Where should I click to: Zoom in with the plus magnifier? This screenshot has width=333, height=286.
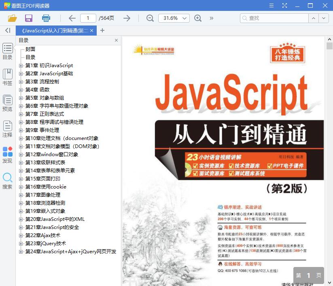click(x=198, y=18)
